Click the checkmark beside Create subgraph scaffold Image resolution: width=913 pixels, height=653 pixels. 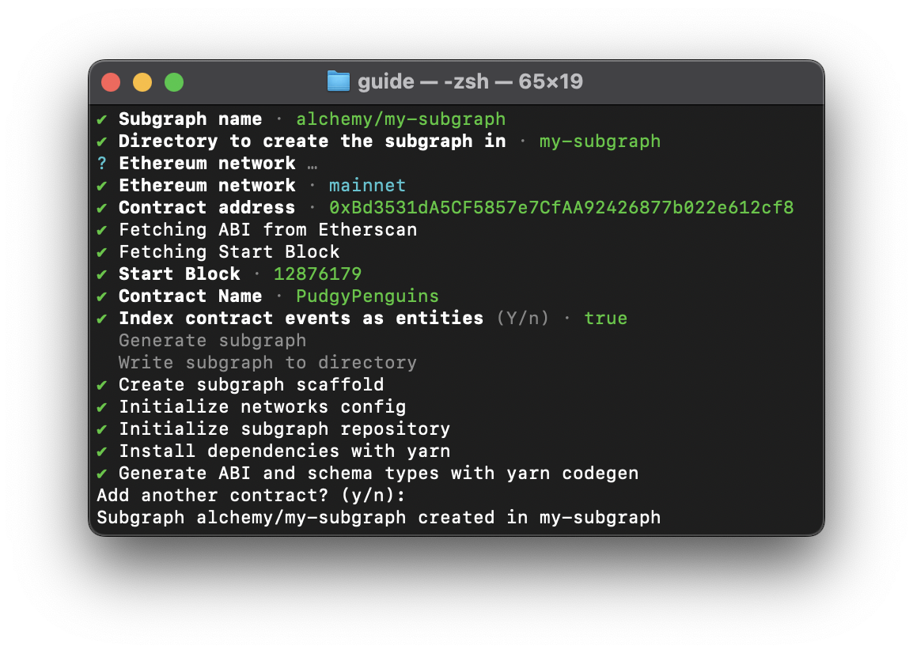click(x=101, y=385)
